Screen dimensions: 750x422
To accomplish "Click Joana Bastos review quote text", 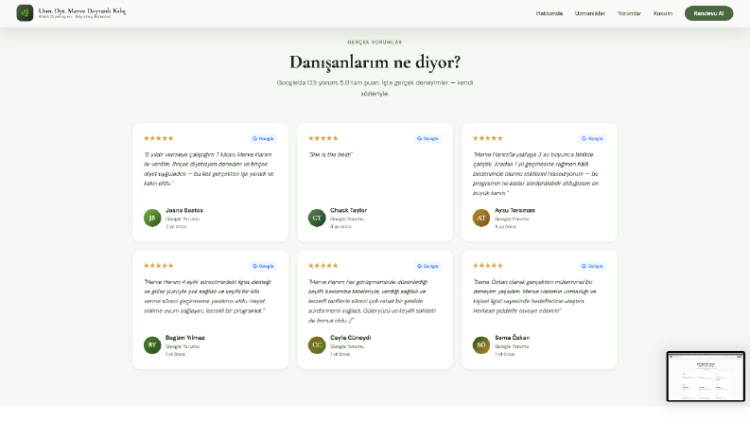I will [x=209, y=169].
